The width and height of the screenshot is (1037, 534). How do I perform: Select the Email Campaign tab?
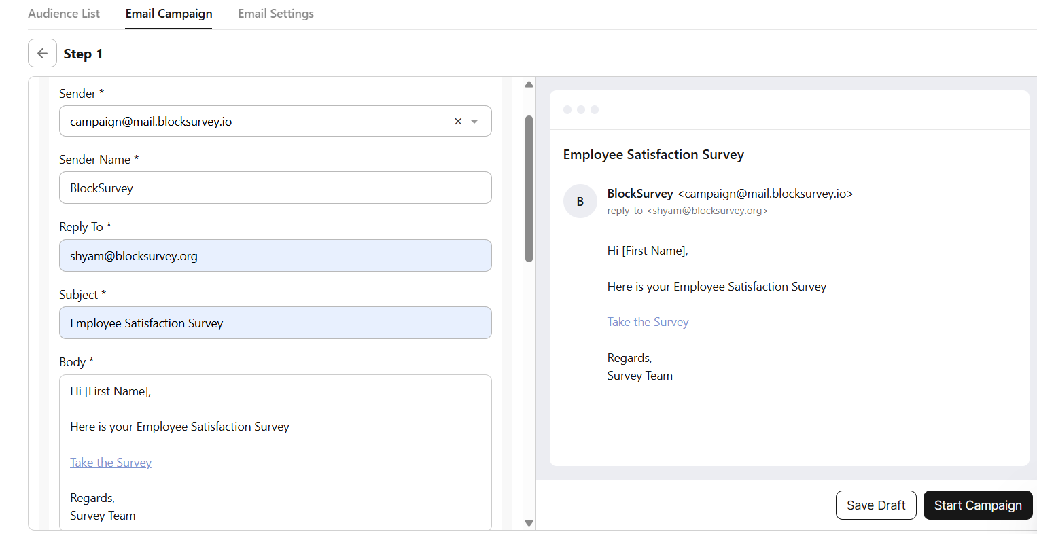point(169,14)
